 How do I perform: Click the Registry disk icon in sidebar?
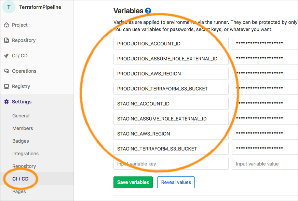[6, 86]
